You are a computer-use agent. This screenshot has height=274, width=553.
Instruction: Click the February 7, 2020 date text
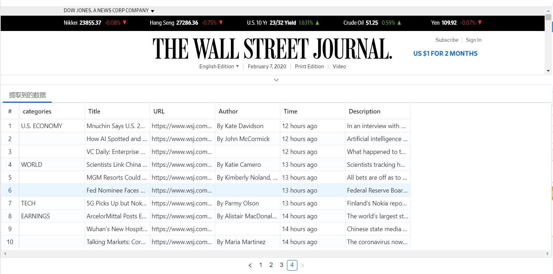click(267, 66)
